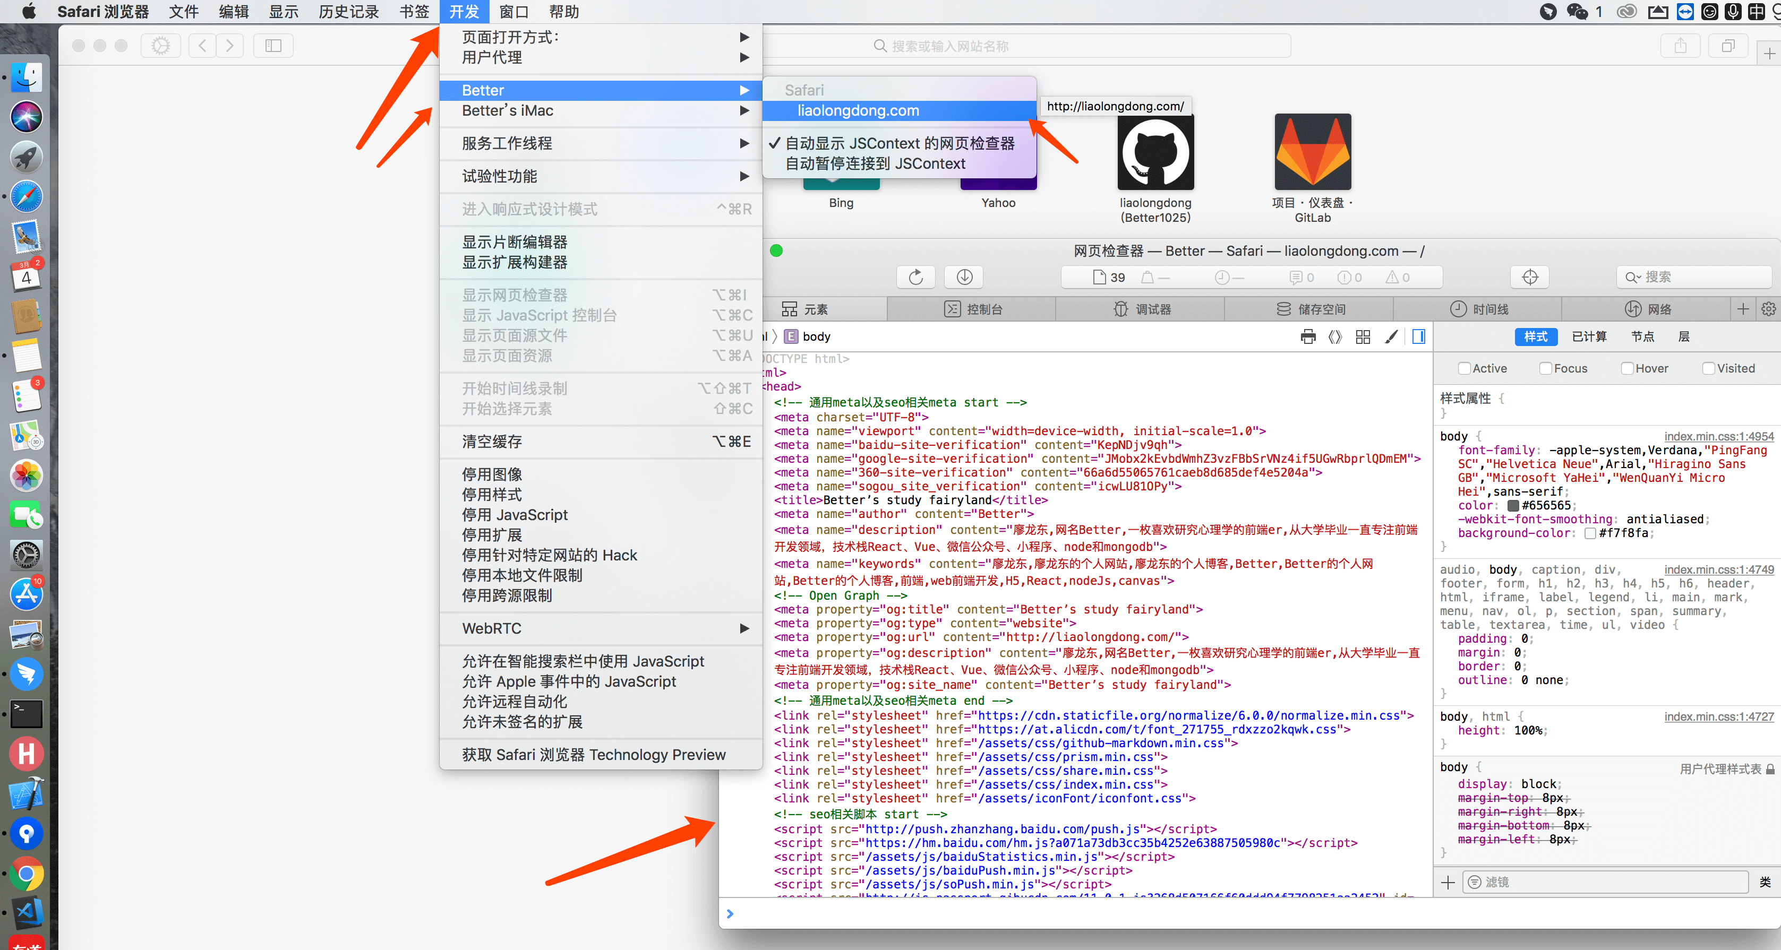
Task: Click the 类 classes button
Action: tap(1765, 882)
